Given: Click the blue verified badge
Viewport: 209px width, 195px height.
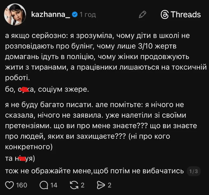Looking at the screenshot, I should click(75, 14).
